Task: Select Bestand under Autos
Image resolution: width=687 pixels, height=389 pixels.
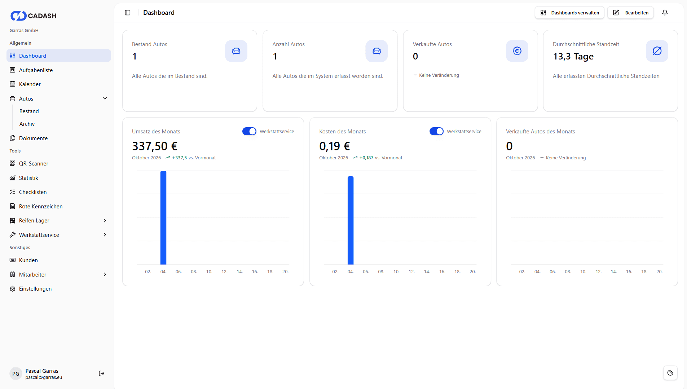Action: coord(29,111)
